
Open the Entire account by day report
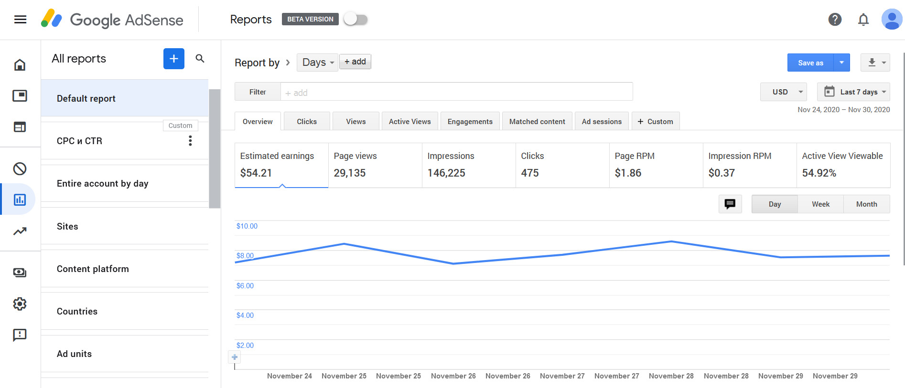(125, 183)
